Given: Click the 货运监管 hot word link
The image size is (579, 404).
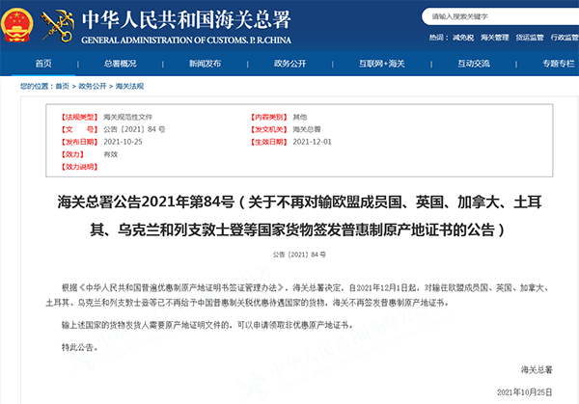Looking at the screenshot, I should (529, 38).
